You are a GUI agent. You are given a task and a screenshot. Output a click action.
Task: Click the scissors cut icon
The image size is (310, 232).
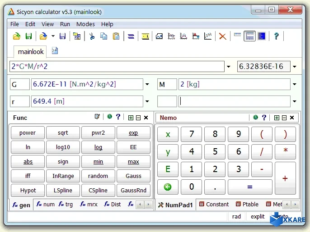tap(92, 36)
